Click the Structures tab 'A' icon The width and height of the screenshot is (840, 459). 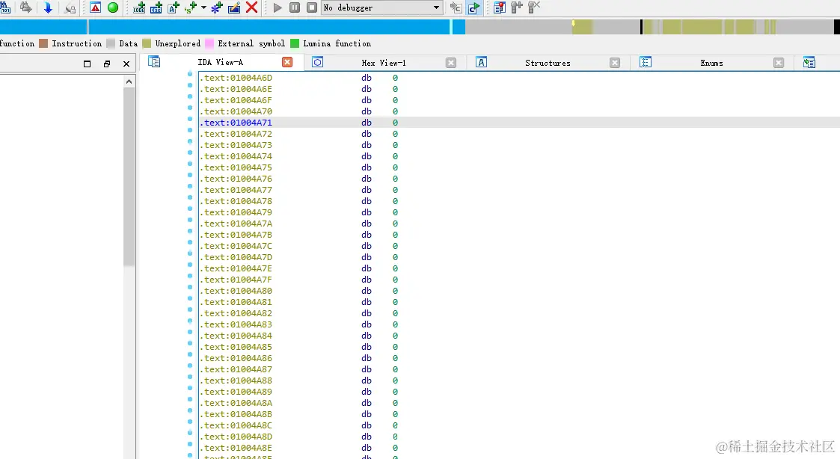(481, 62)
